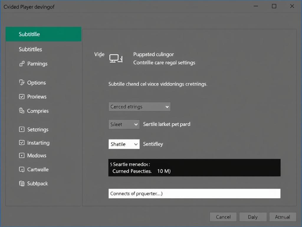The image size is (302, 227).
Task: Toggle the Previews checkbox
Action: click(x=22, y=97)
